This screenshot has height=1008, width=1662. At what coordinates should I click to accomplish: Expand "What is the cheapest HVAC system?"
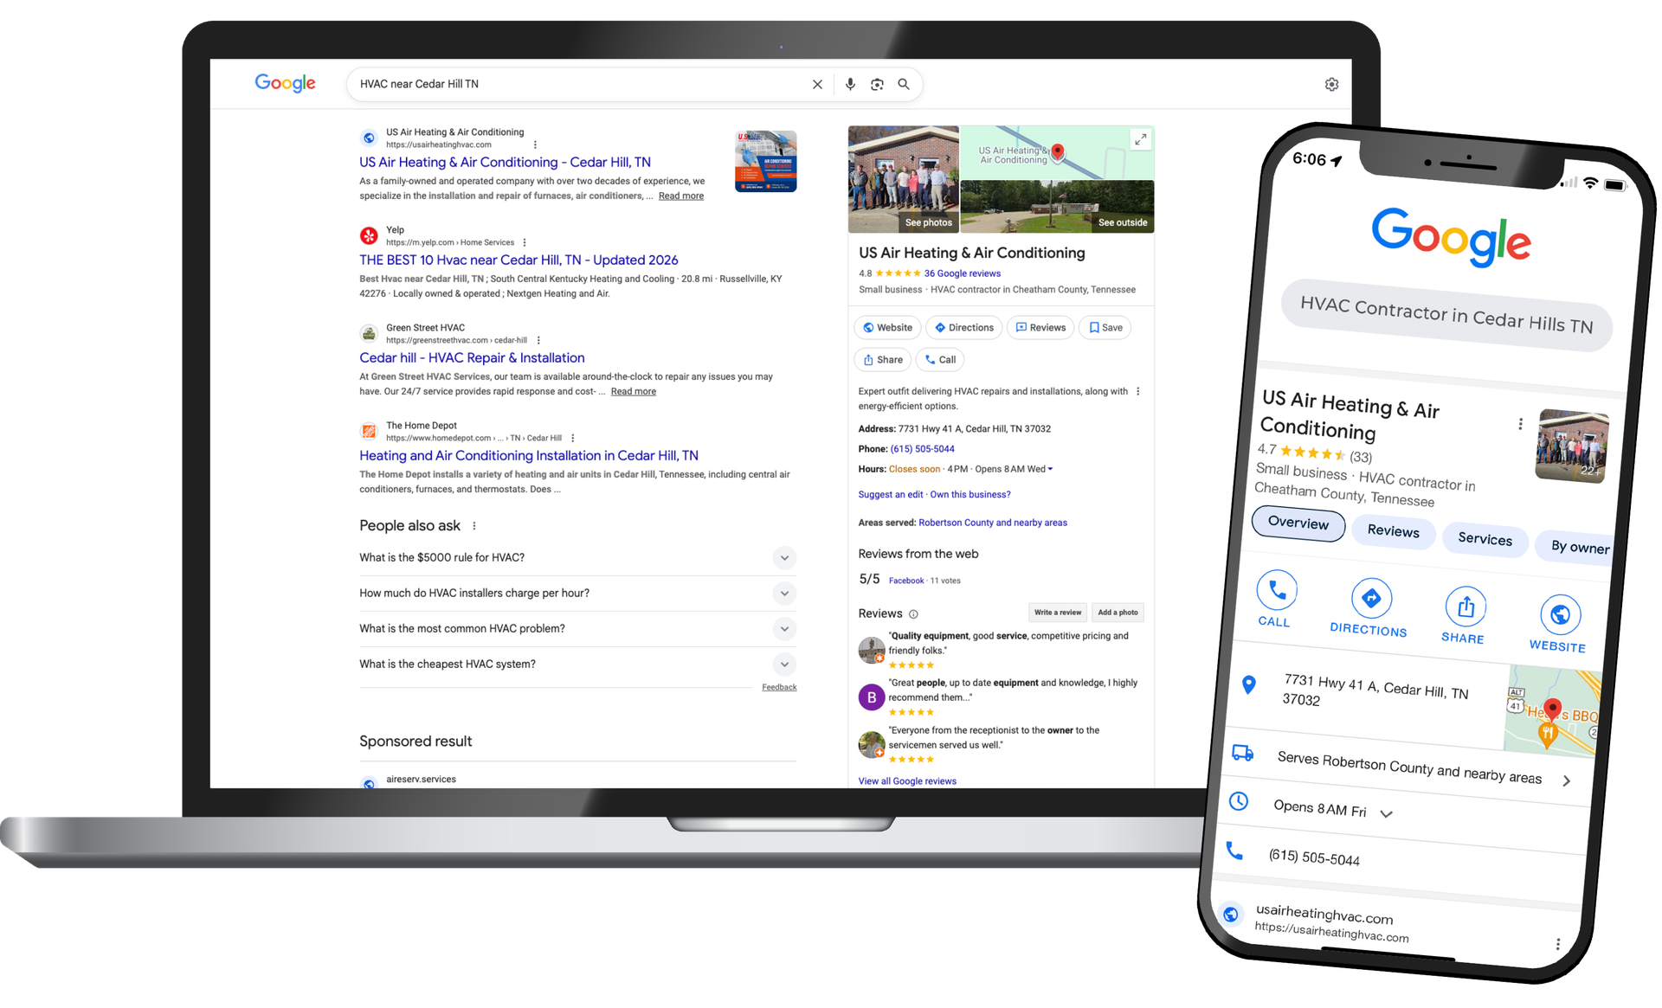click(784, 665)
